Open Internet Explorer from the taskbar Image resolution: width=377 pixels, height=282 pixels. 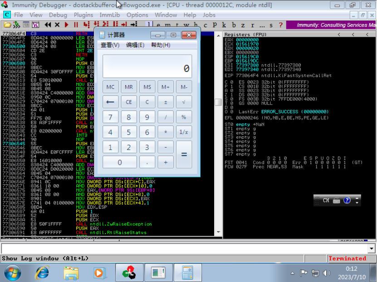pos(42,273)
